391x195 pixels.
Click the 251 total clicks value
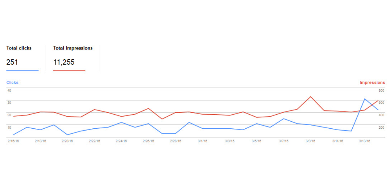click(12, 62)
